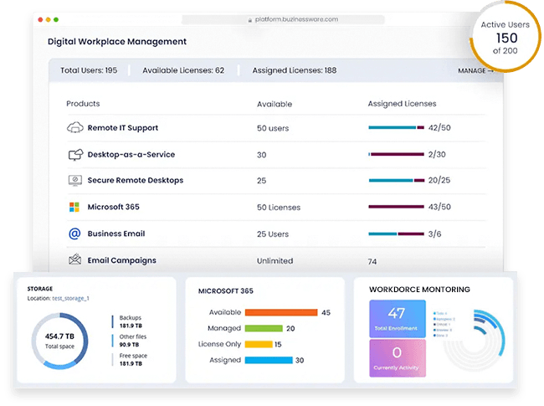Click the lock icon in address bar
This screenshot has width=544, height=406.
(x=249, y=19)
